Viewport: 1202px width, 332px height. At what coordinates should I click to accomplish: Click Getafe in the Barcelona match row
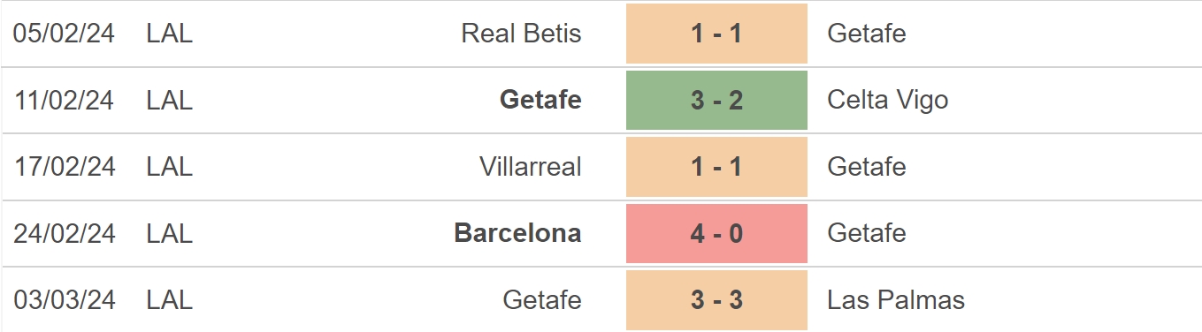click(x=867, y=233)
